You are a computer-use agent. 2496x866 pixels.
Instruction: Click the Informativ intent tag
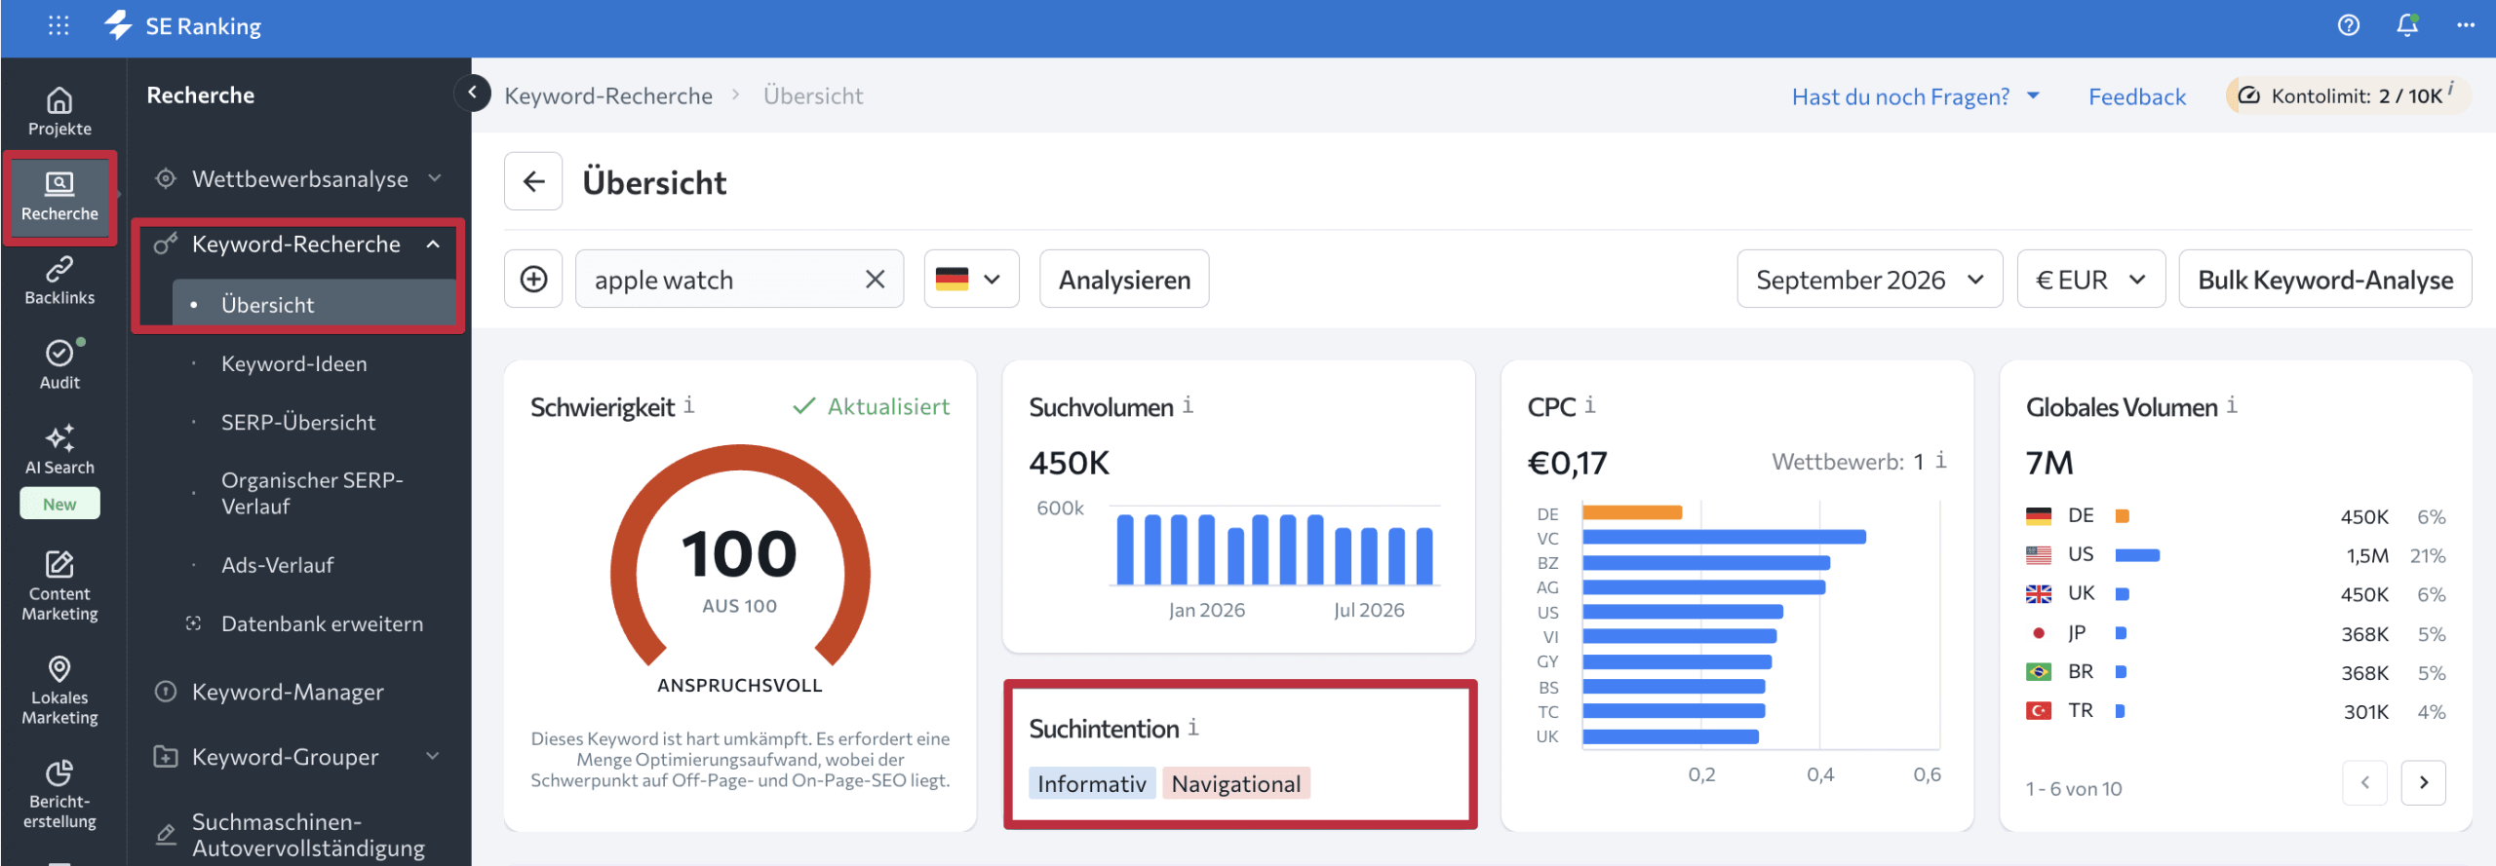pyautogui.click(x=1092, y=783)
